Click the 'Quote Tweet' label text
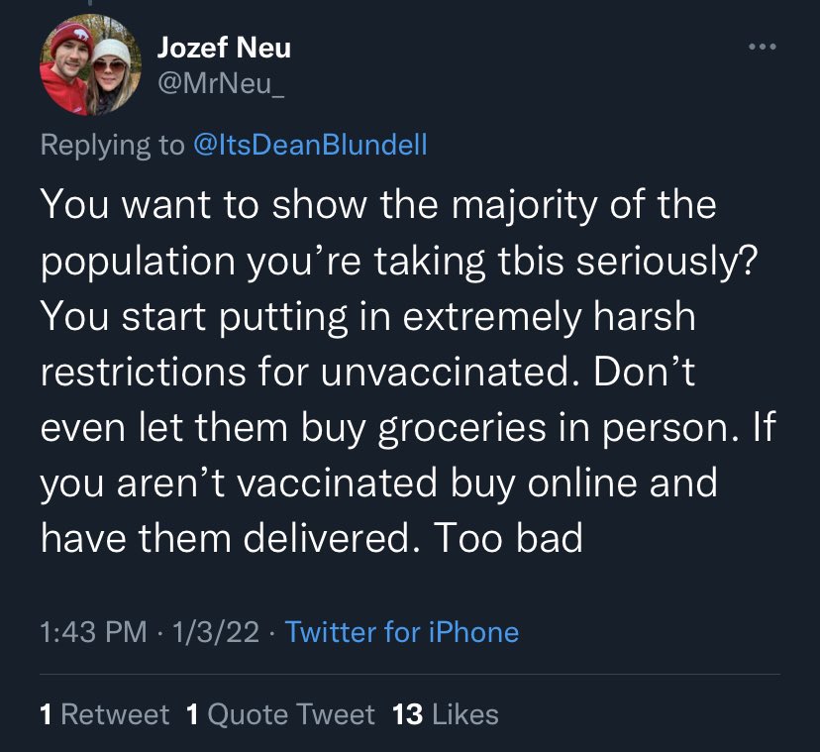 click(x=291, y=713)
